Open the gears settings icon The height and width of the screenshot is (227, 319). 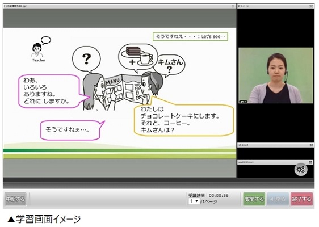click(x=301, y=169)
